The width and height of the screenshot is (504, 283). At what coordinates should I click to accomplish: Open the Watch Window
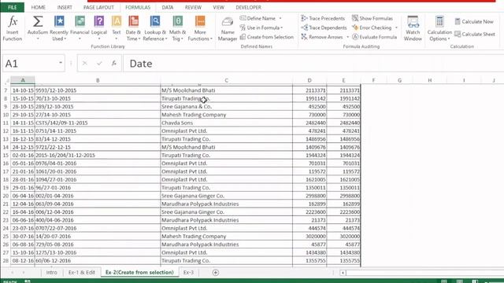[413, 28]
